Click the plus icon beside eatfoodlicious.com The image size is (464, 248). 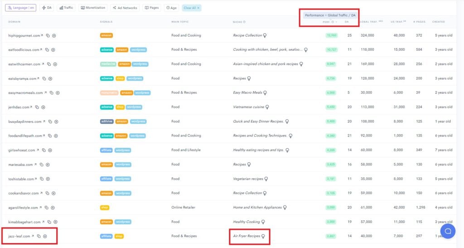(x=53, y=50)
